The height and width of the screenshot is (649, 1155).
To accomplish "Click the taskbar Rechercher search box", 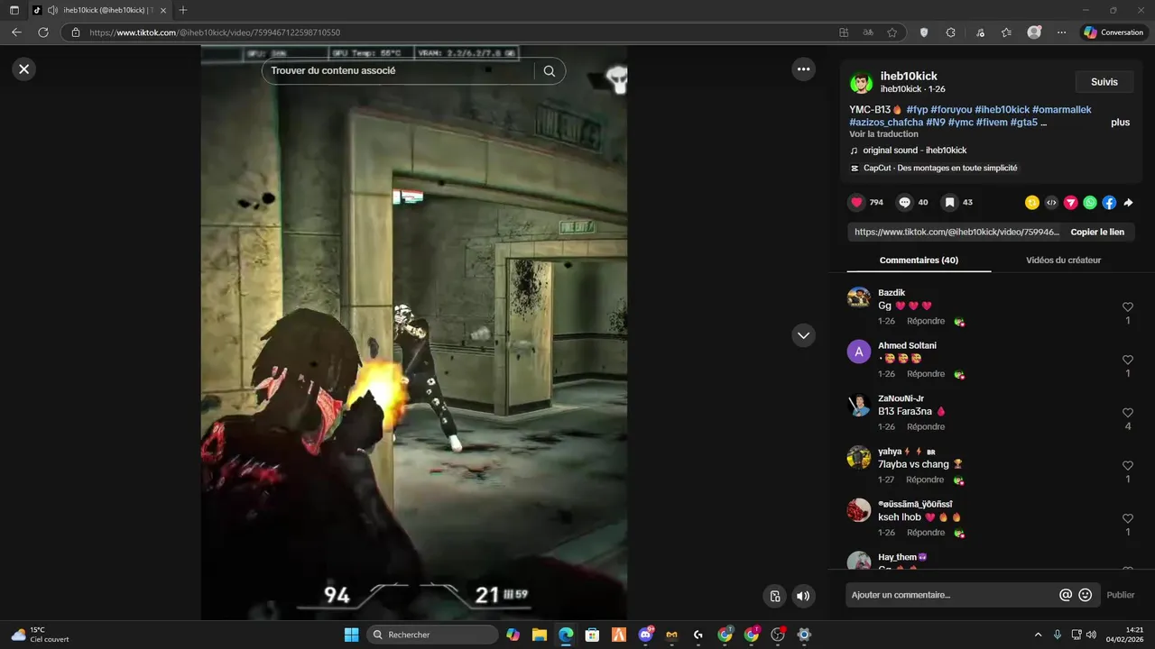I will click(x=433, y=635).
